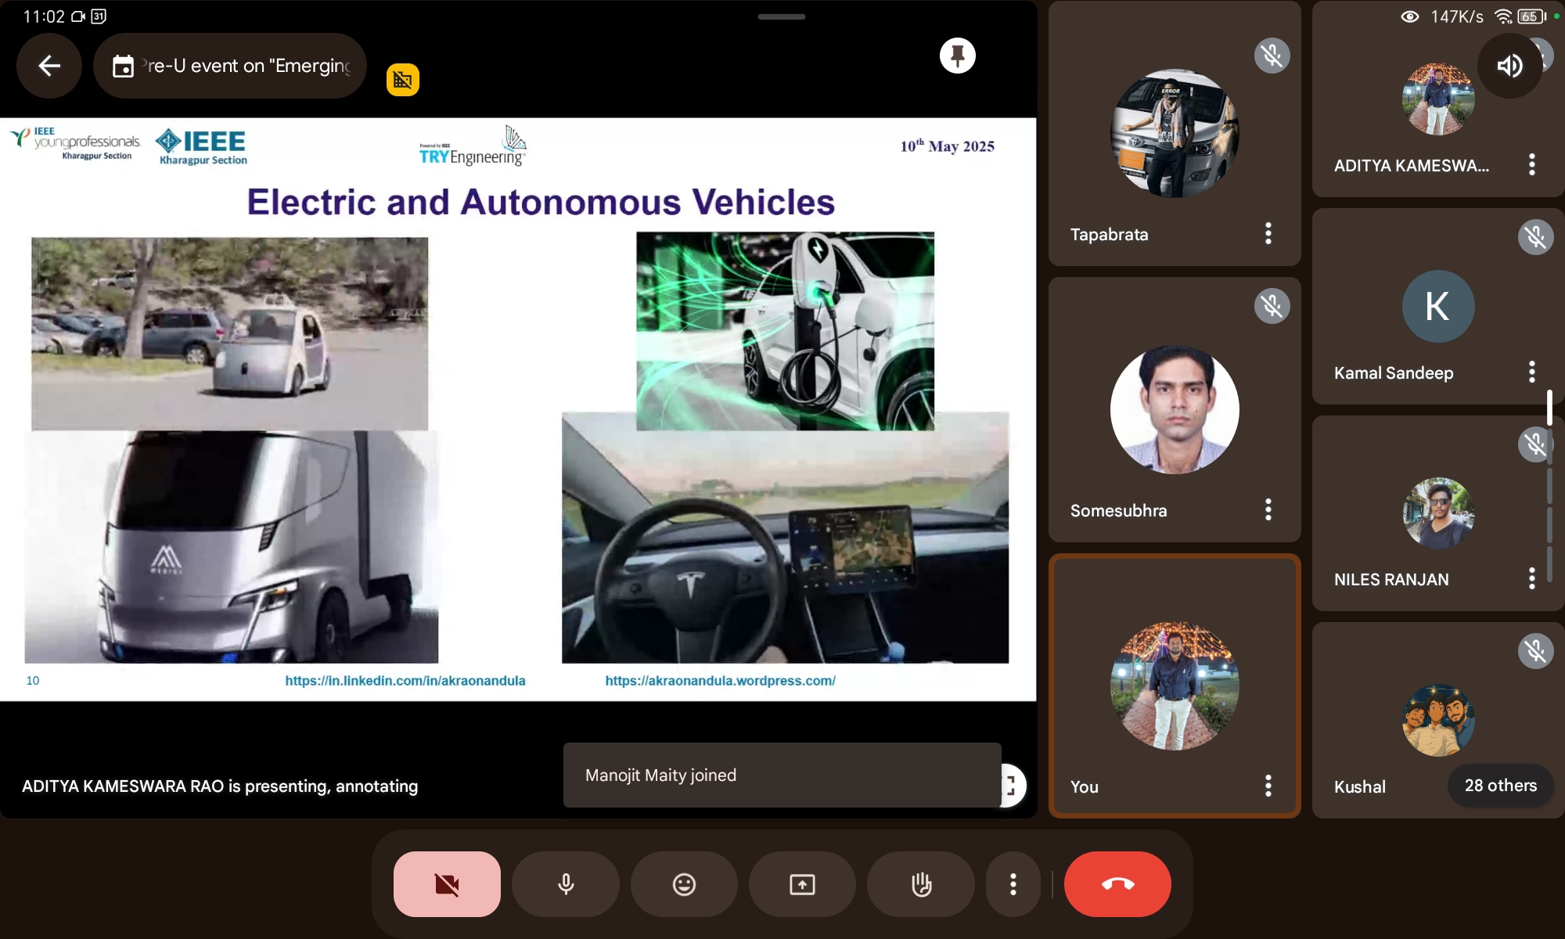Tap the WiFi status icon

click(x=1502, y=16)
